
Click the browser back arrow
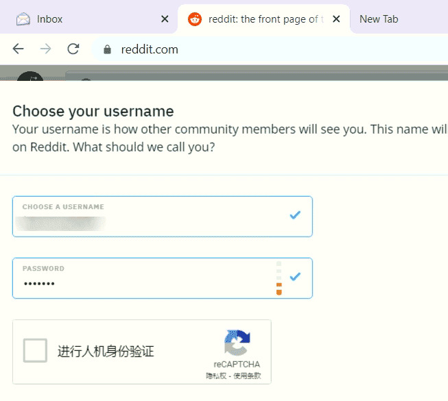tap(19, 49)
